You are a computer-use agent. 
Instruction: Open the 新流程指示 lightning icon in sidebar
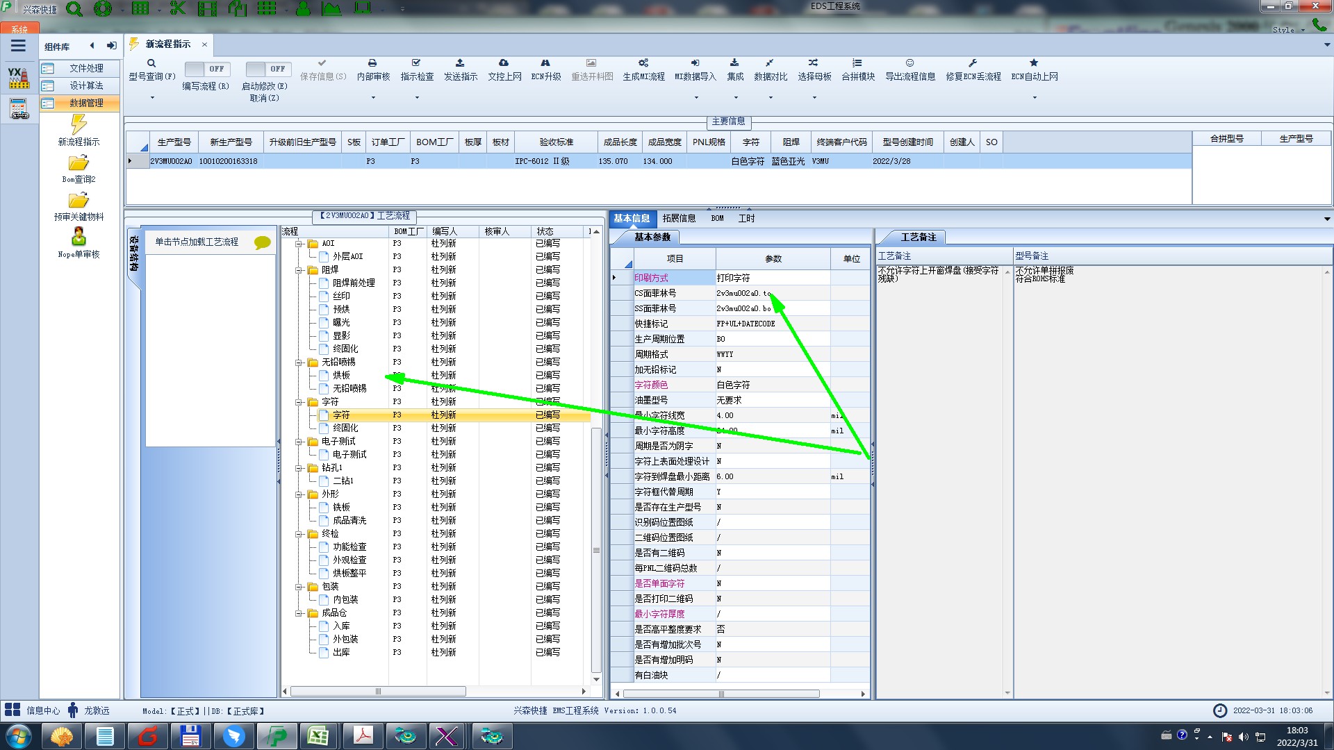pos(79,125)
